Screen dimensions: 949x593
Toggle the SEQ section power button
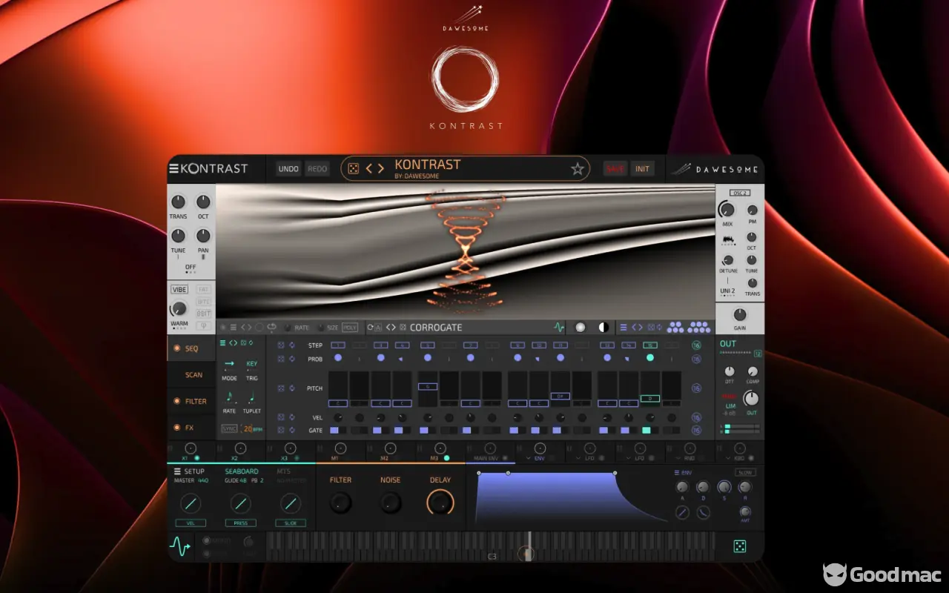coord(176,348)
